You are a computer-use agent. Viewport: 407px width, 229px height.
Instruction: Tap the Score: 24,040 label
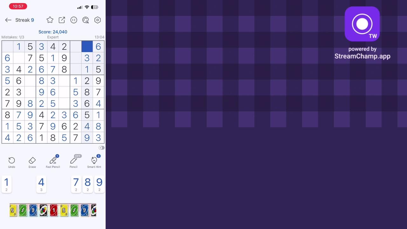point(53,32)
